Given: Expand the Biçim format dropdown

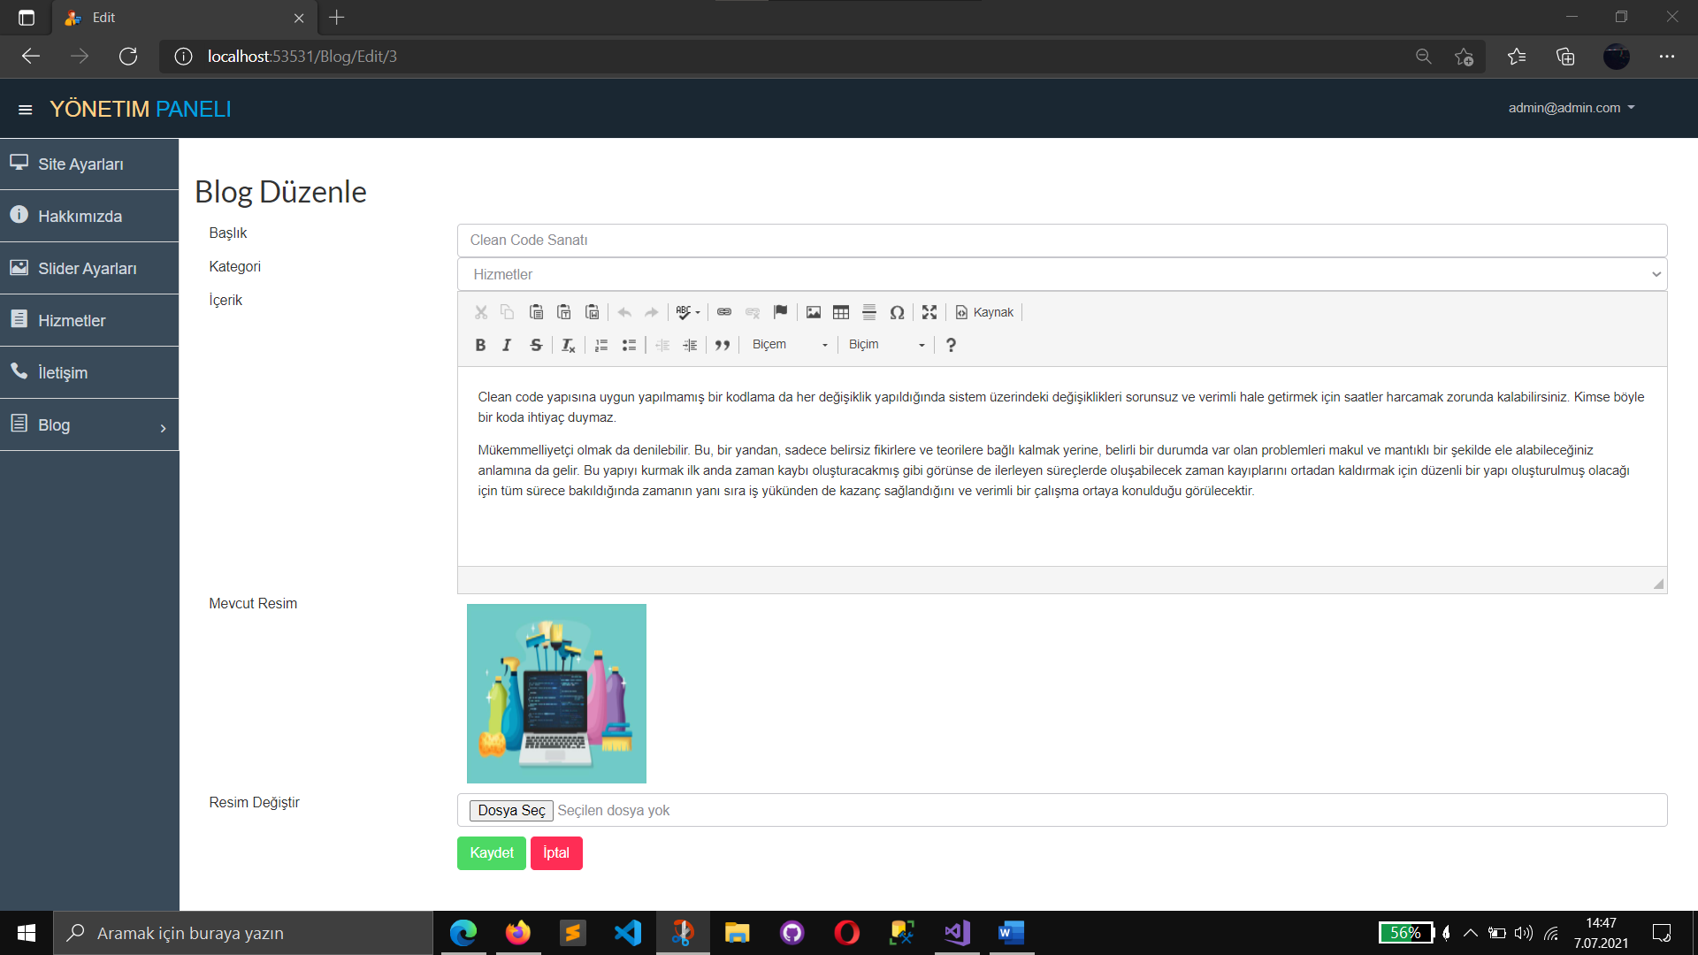Looking at the screenshot, I should click(x=885, y=345).
